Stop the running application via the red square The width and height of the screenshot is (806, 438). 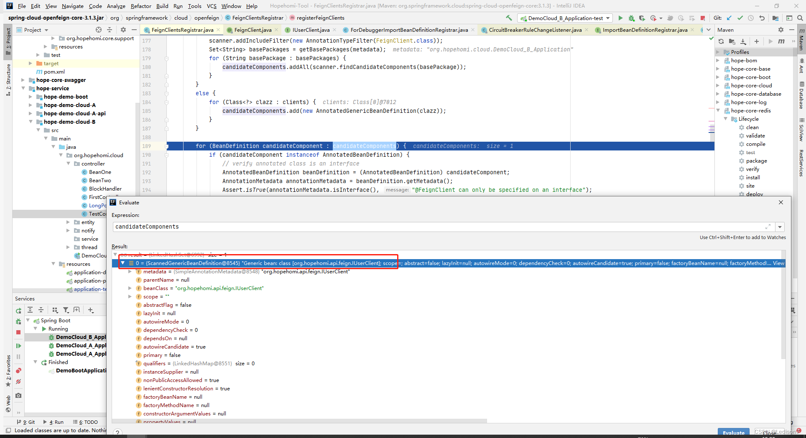click(x=703, y=18)
